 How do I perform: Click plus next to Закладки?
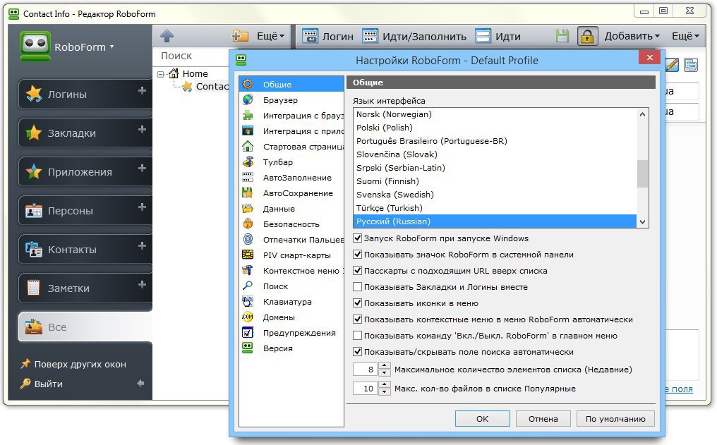pyautogui.click(x=143, y=129)
